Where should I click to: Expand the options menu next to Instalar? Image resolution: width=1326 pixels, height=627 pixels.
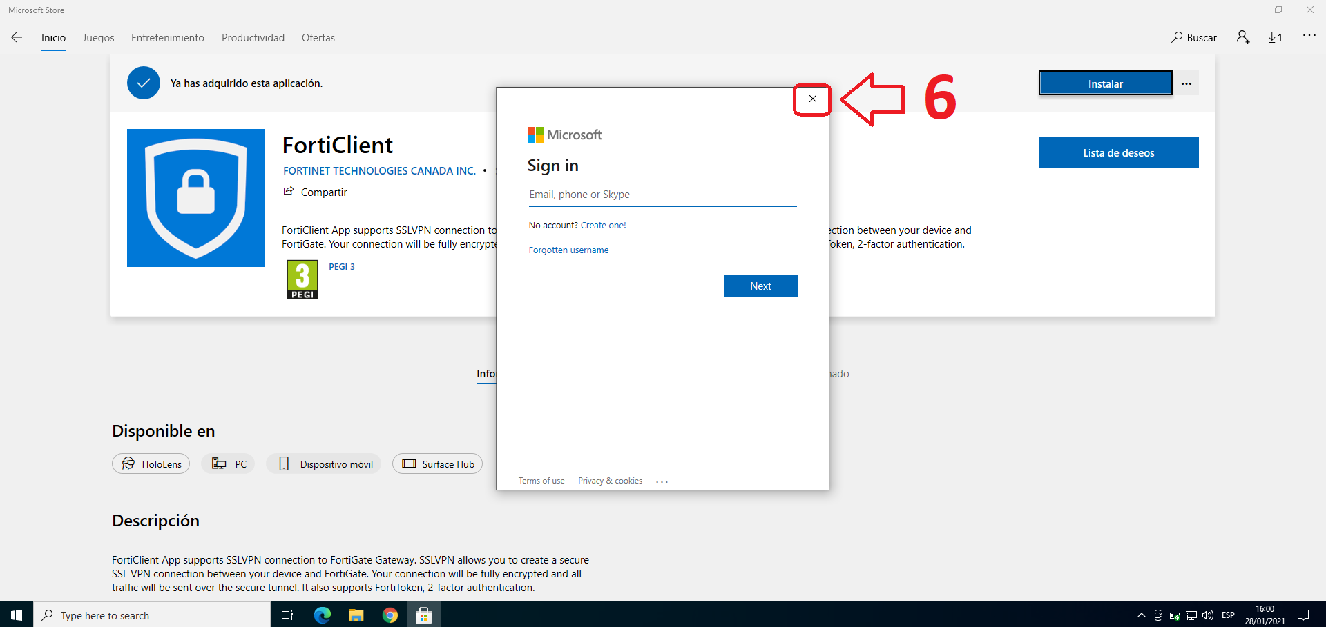(x=1186, y=83)
